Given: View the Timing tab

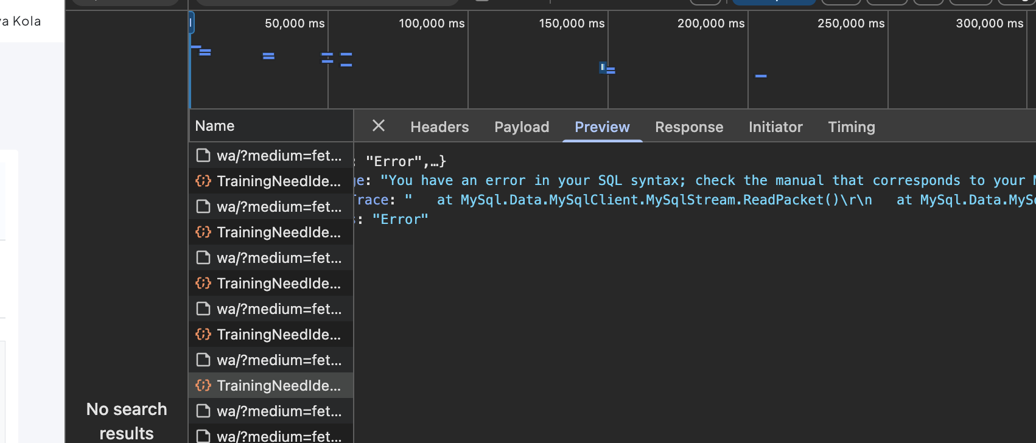Looking at the screenshot, I should coord(851,127).
